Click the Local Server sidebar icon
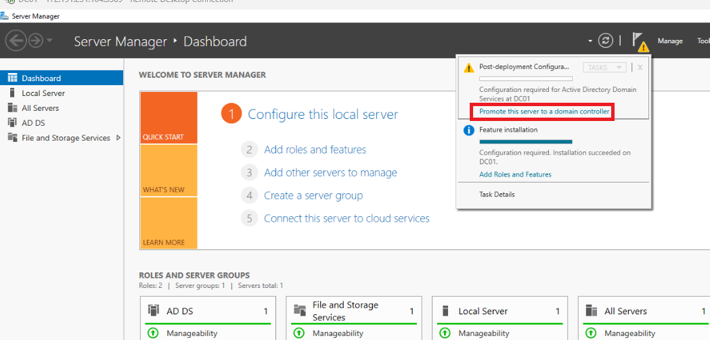Screen dimensions: 710x340 coord(12,93)
